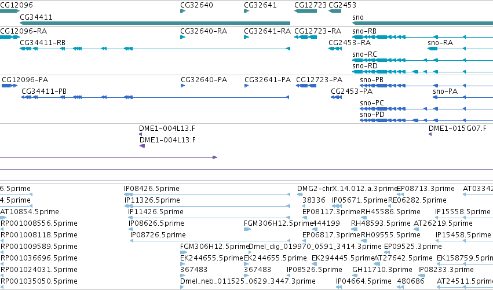The width and height of the screenshot is (493, 290).
Task: Click EST label IP08626.5prime
Action: (156, 223)
